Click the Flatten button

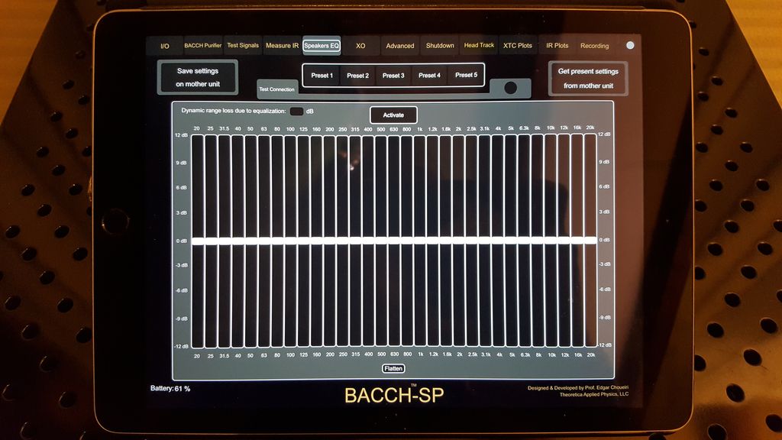tap(393, 369)
